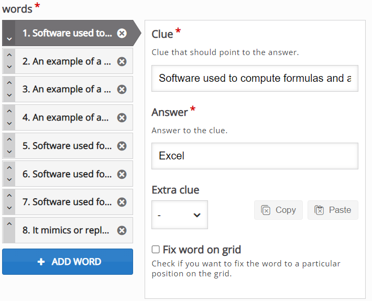This screenshot has height=301, width=372.
Task: Move word 3 down with the arrow
Action: pyautogui.click(x=9, y=95)
